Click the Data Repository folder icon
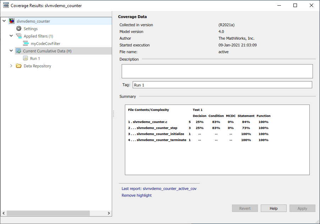The height and width of the screenshot is (224, 320). click(19, 66)
